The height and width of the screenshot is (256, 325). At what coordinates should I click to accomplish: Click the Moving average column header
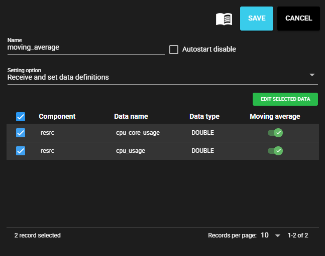(x=275, y=117)
